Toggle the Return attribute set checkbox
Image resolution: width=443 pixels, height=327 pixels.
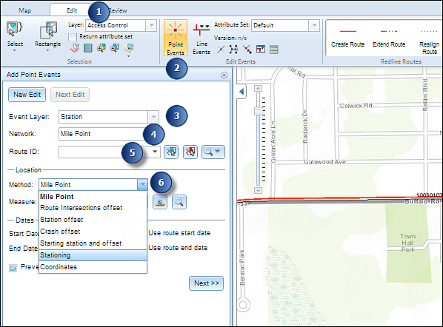[73, 37]
